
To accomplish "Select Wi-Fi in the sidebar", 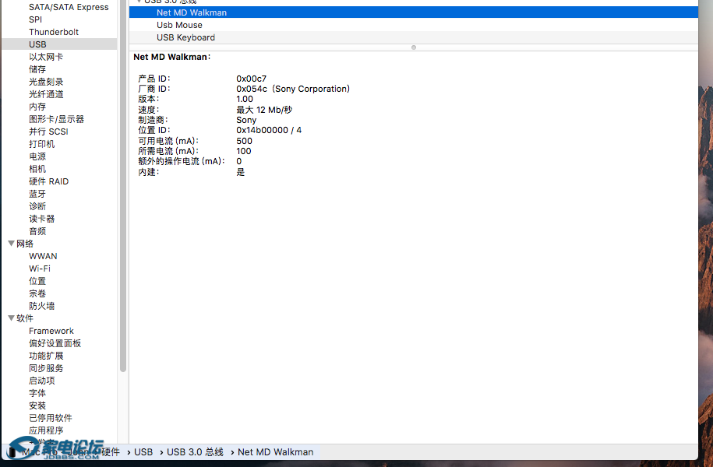I will pyautogui.click(x=40, y=269).
